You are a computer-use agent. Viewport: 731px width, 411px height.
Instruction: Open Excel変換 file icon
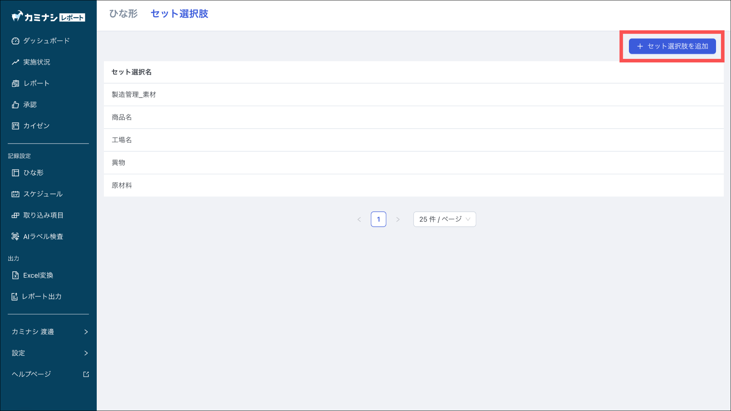pos(15,275)
